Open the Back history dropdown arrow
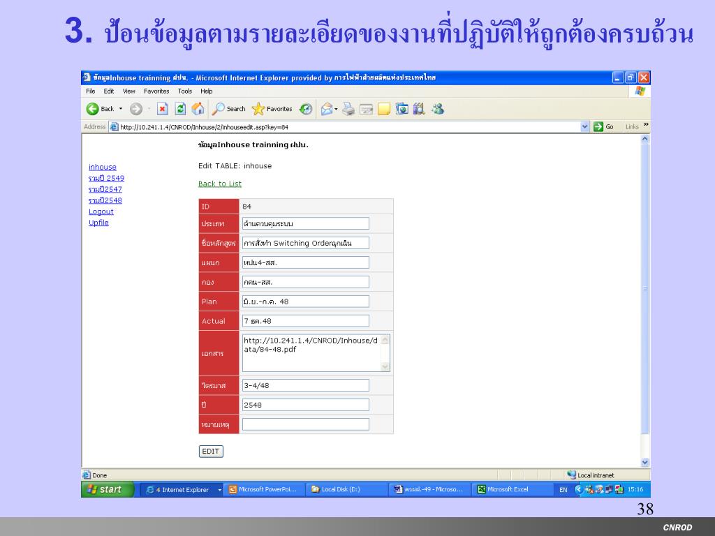The width and height of the screenshot is (715, 536). pos(121,109)
